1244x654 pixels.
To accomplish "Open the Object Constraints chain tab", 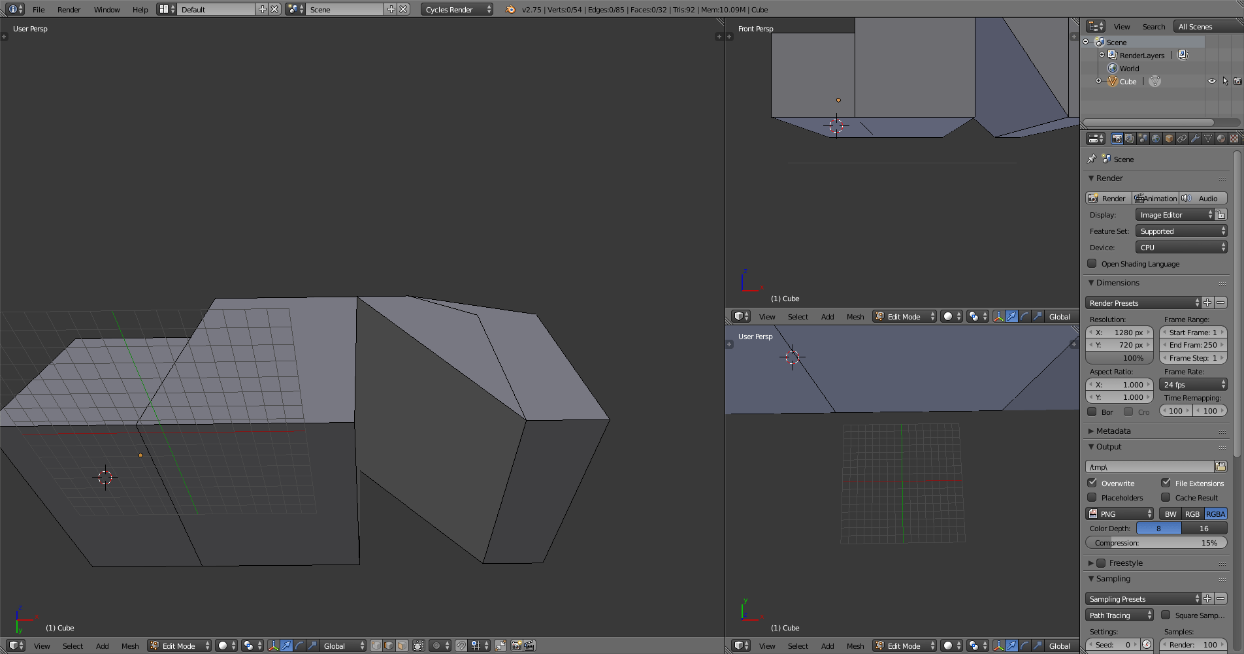I will 1182,139.
